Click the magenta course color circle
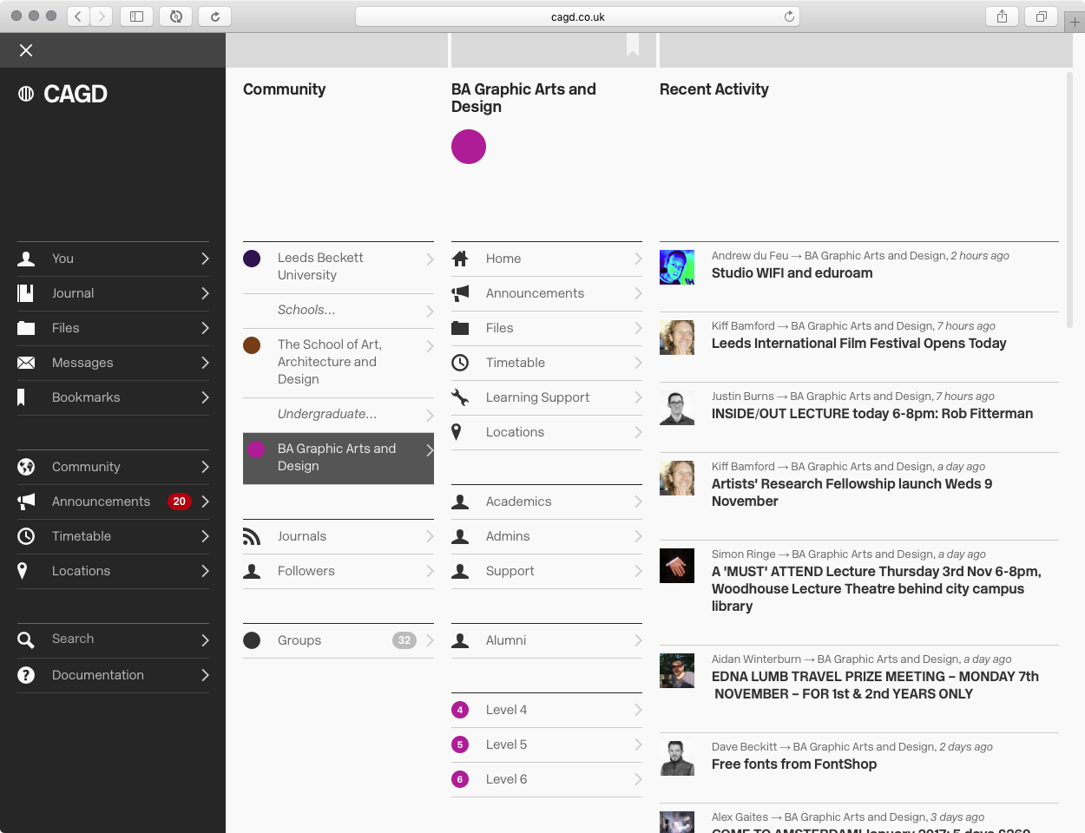The image size is (1085, 833). click(x=469, y=147)
